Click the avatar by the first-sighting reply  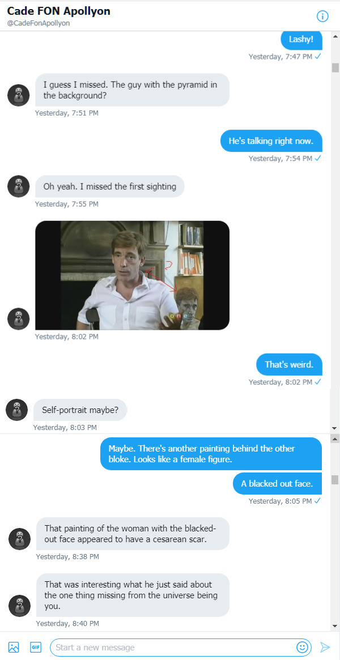(19, 186)
